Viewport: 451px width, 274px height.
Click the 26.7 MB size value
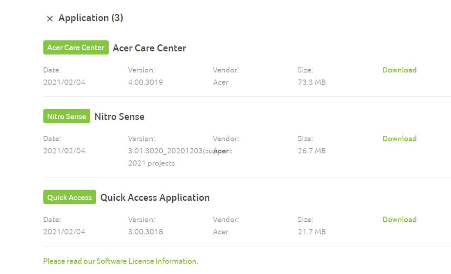point(312,151)
